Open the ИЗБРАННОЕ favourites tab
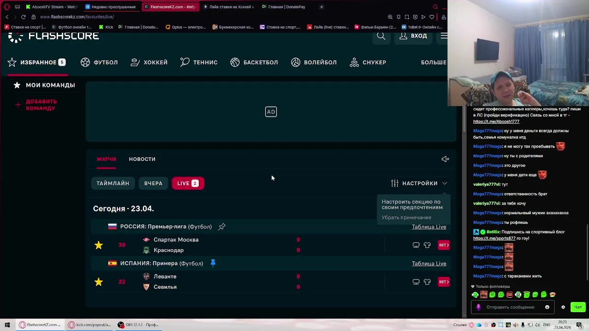 (x=36, y=62)
